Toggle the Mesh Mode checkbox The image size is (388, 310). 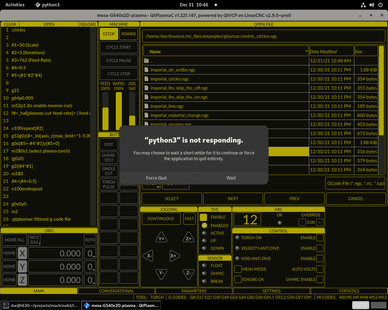[x=238, y=269]
